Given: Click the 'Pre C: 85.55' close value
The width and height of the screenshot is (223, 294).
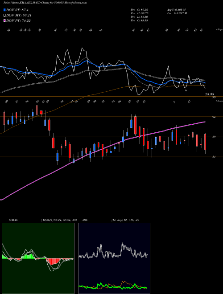Looking at the screenshot, I should tap(140, 20).
